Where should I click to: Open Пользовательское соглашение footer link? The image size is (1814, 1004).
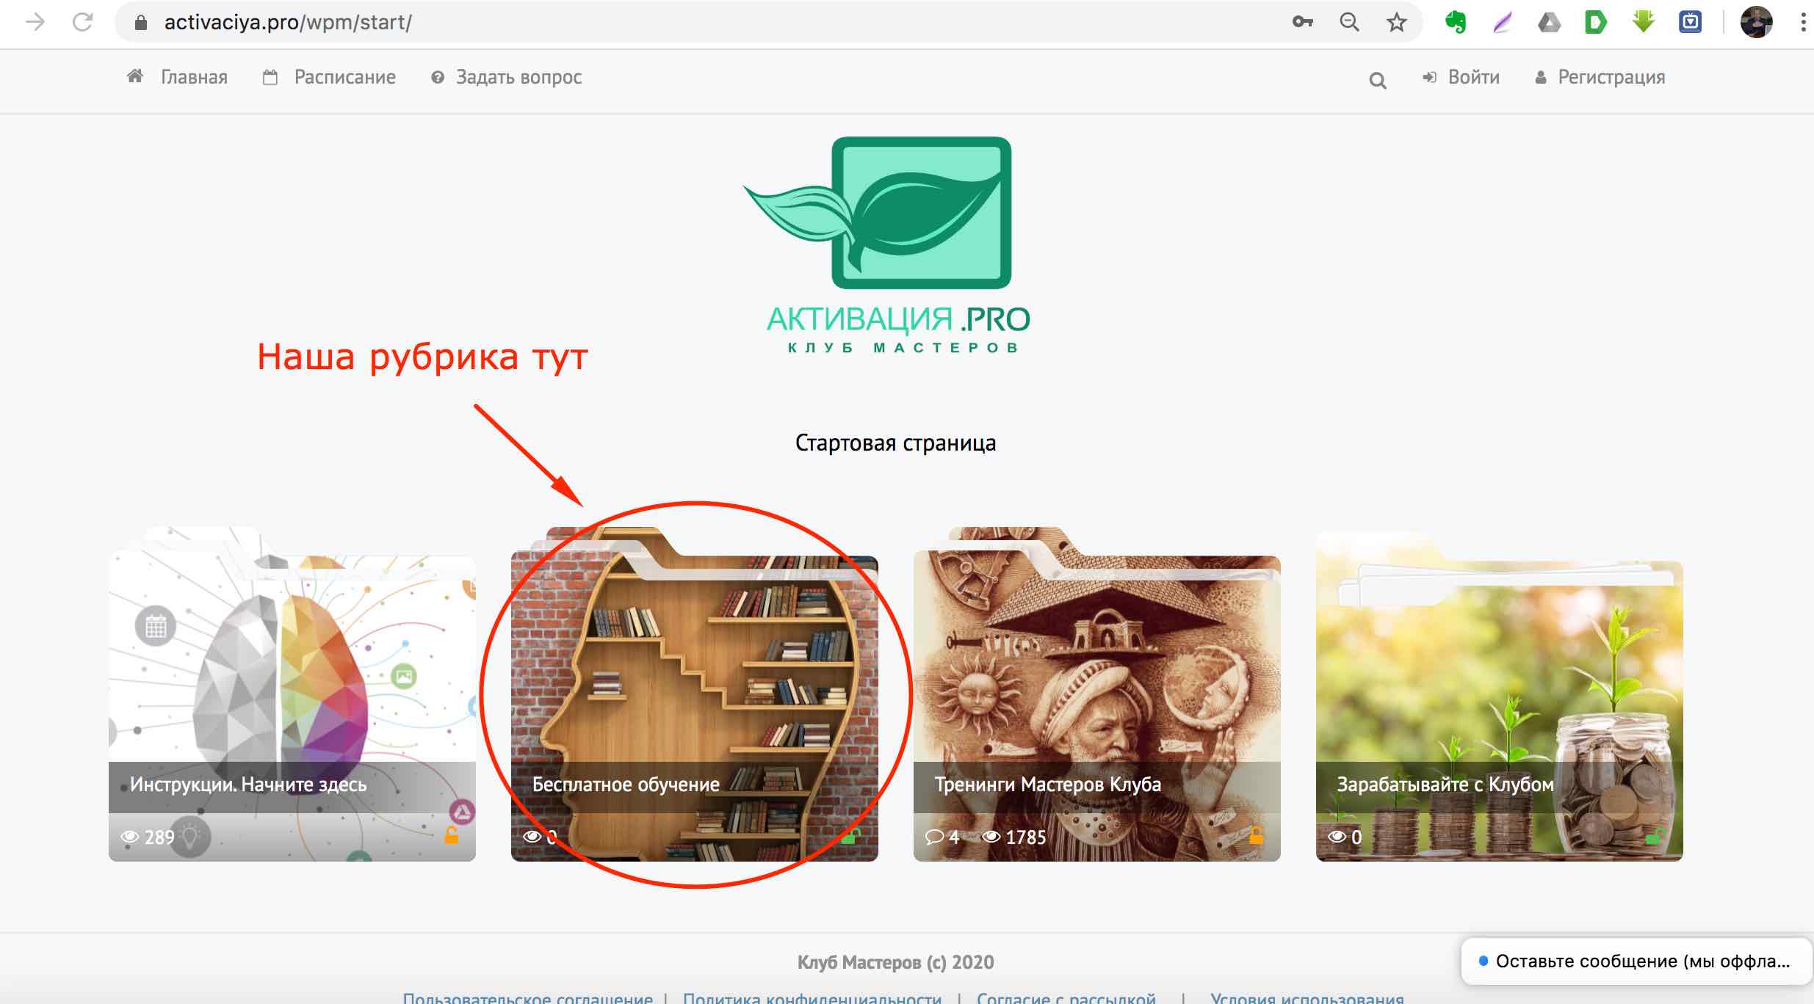528,997
